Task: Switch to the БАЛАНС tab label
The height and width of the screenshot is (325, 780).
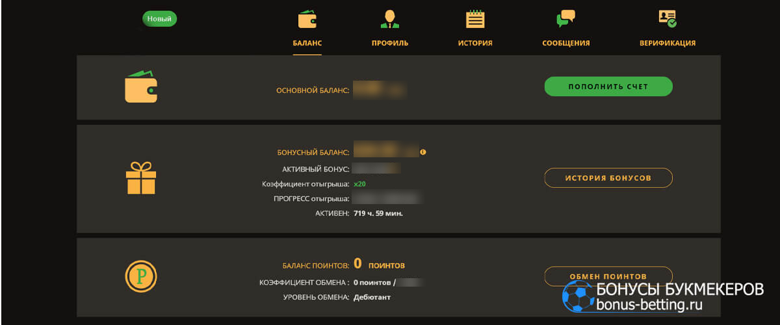Action: (307, 43)
